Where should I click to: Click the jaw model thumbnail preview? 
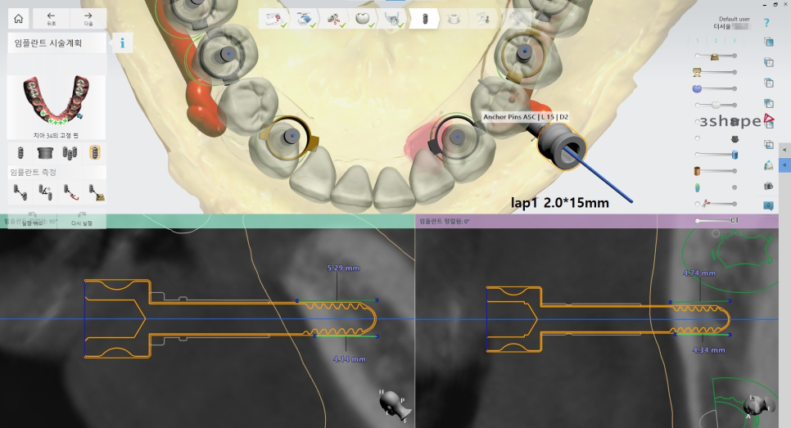pos(56,105)
